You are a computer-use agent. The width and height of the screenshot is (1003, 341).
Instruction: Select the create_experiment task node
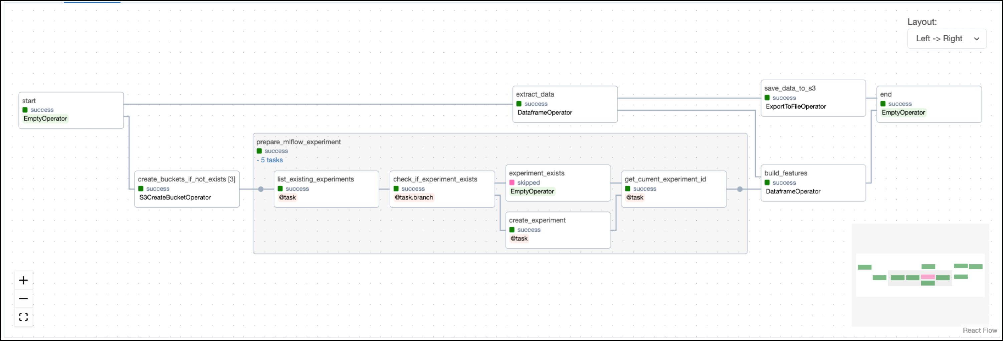click(558, 229)
